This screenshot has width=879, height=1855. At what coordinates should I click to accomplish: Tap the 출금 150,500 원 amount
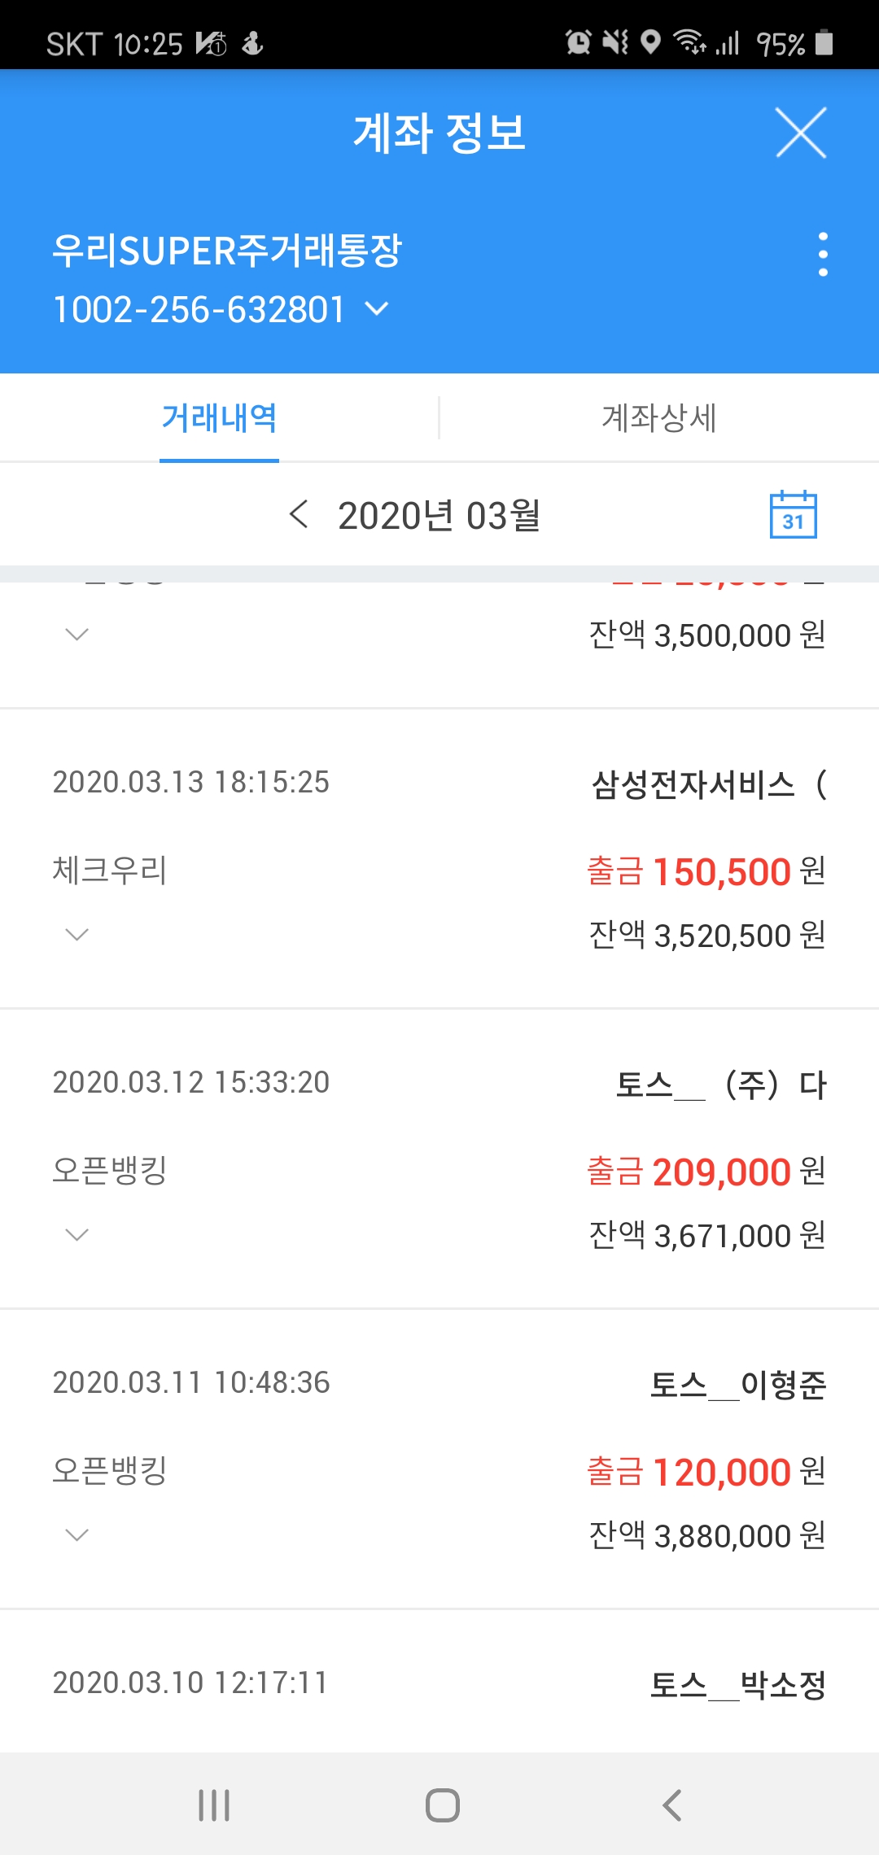pos(706,871)
